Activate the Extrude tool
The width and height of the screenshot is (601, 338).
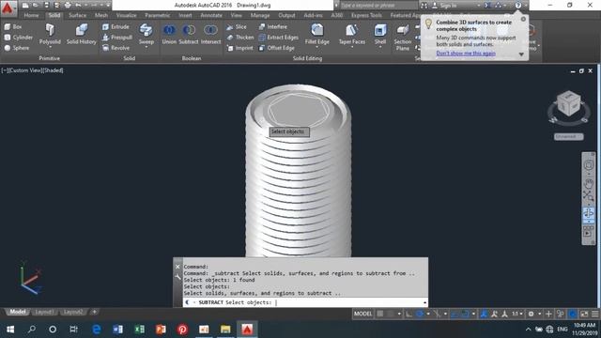point(116,27)
